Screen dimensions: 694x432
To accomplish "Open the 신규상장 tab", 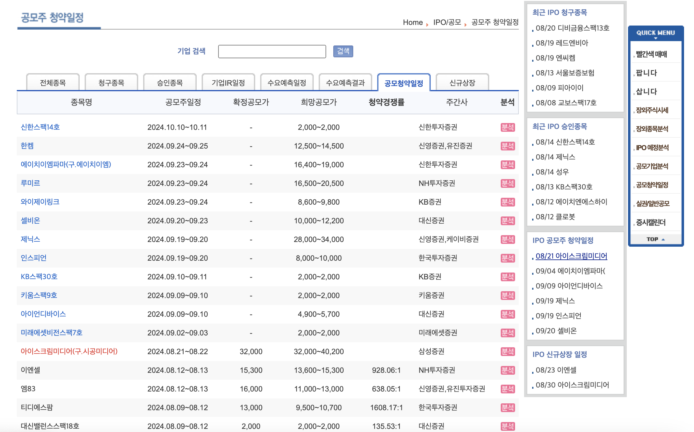I will pyautogui.click(x=462, y=83).
